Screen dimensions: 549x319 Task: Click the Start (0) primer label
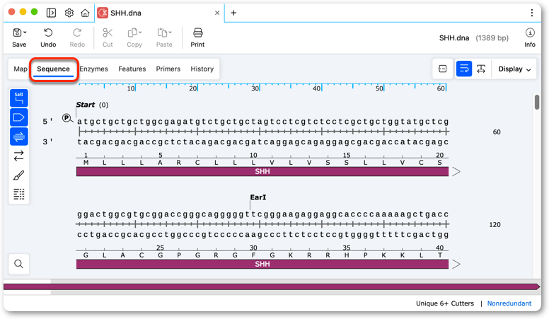tap(92, 105)
